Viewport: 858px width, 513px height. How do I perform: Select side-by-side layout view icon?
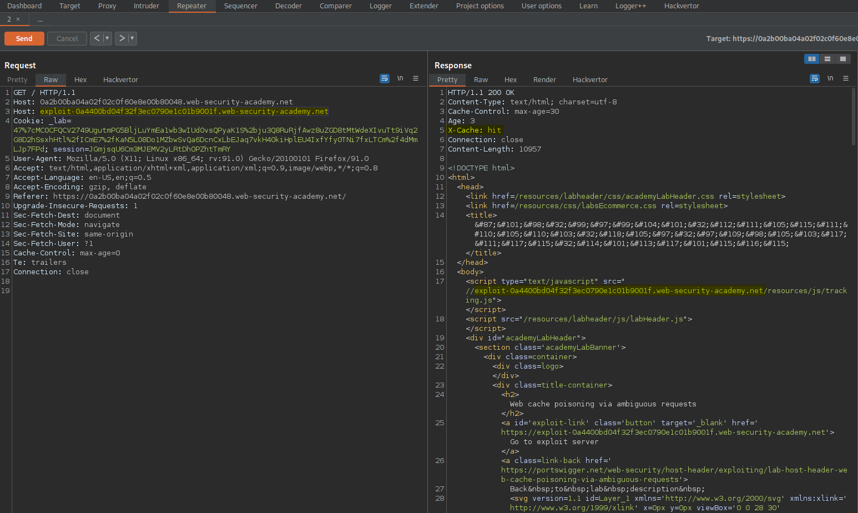[812, 59]
